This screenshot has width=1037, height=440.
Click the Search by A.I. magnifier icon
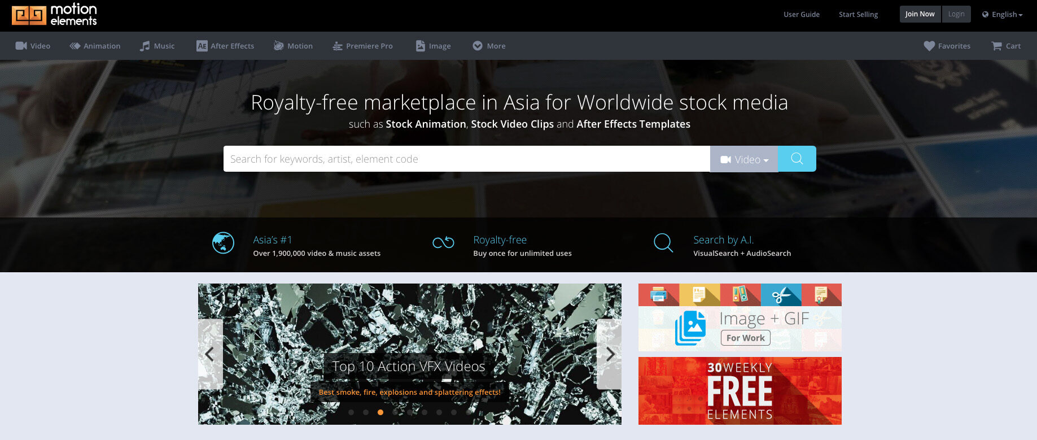pyautogui.click(x=663, y=243)
